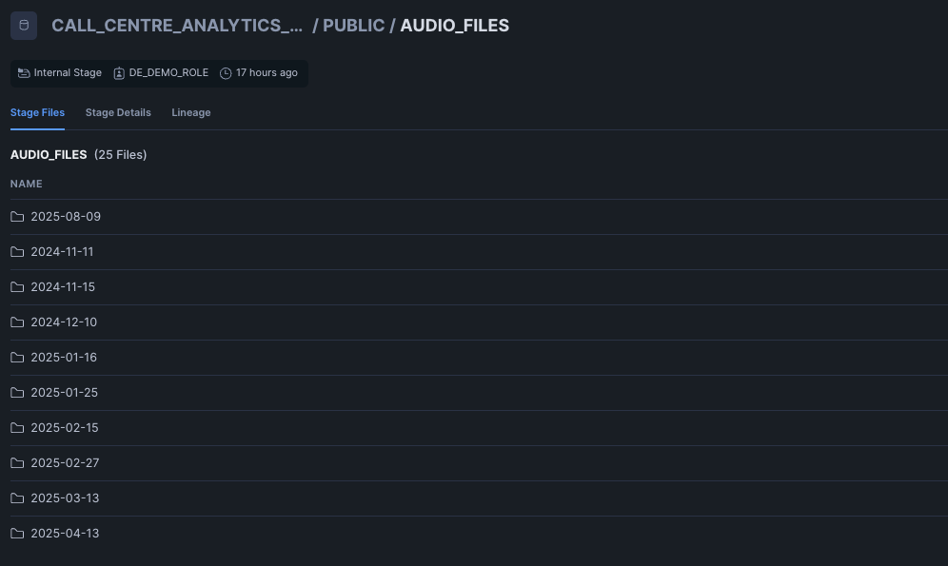Click the folder icon for 2025-04-13

(17, 533)
